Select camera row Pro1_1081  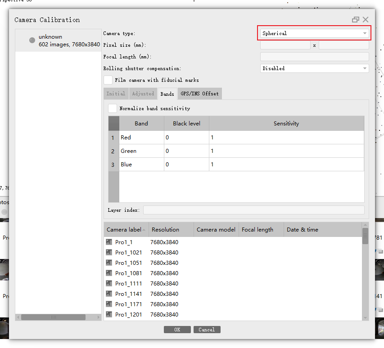coord(233,273)
